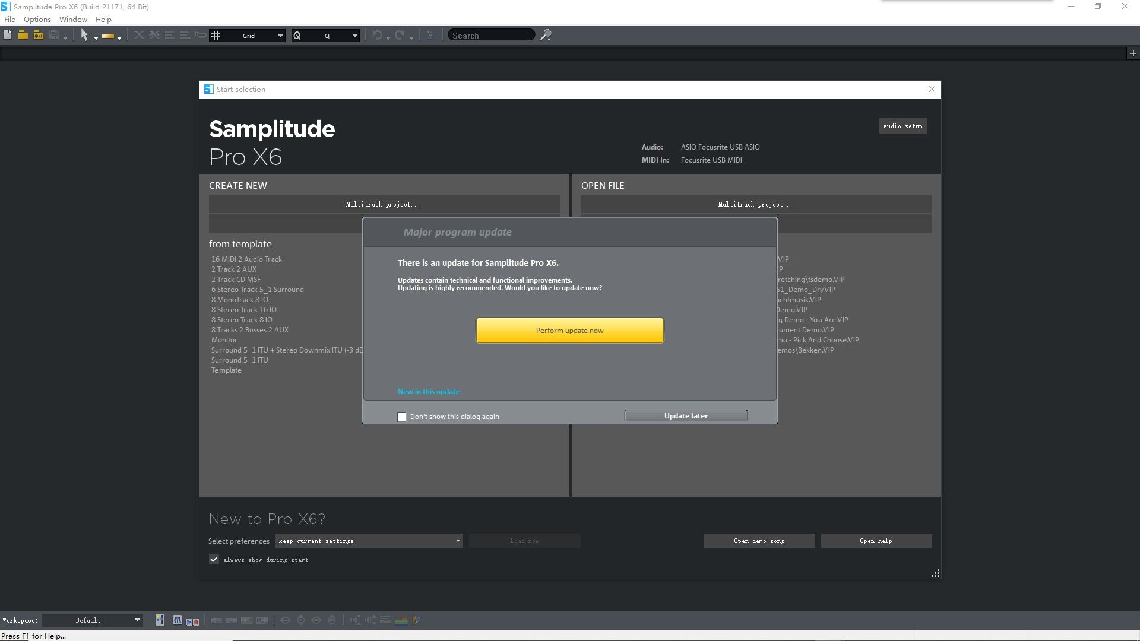Click the track fader icon in bottom toolbar
The image size is (1140, 641).
(160, 620)
